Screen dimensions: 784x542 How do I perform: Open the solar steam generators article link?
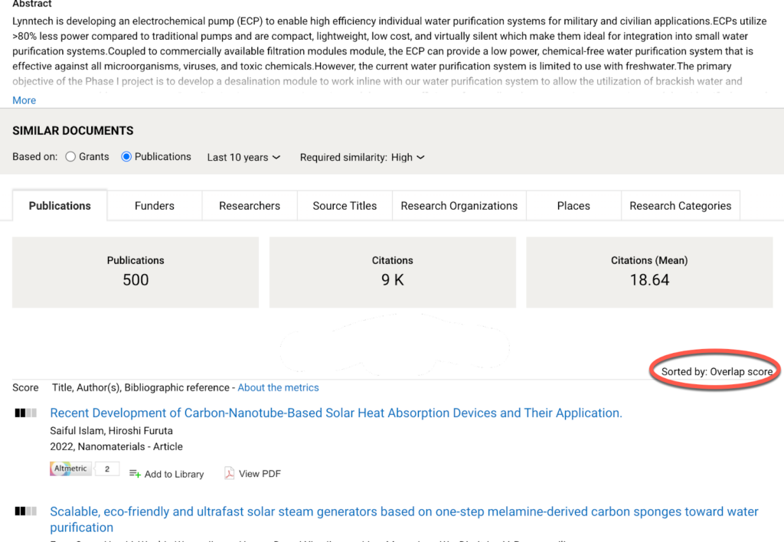403,511
